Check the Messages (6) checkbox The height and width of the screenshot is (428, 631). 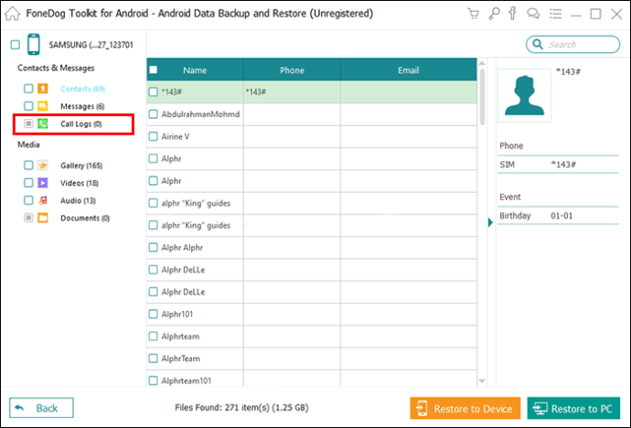(28, 106)
